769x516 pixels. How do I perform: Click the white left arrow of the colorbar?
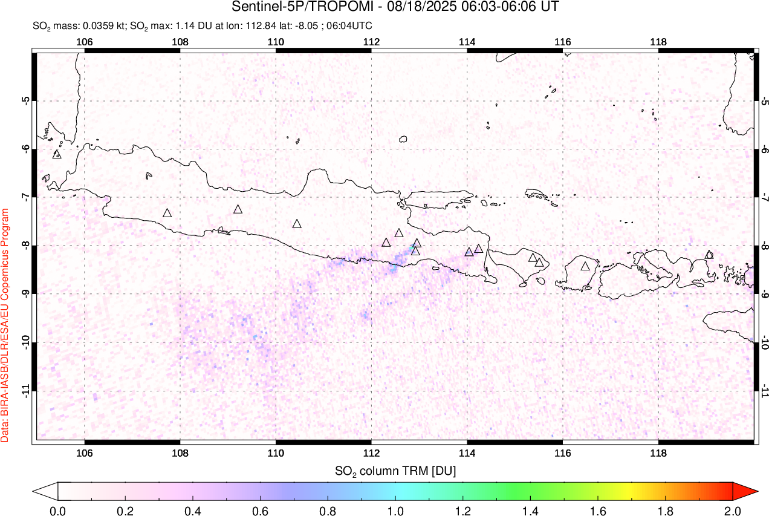point(45,491)
